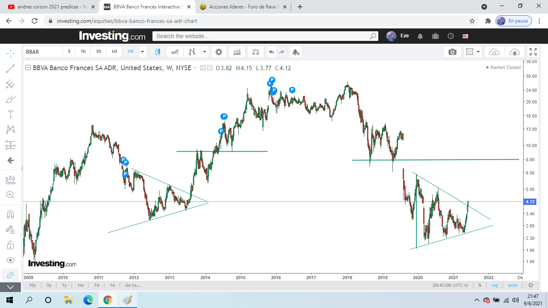Collapse the BBVA Banco Frances legend

28,68
